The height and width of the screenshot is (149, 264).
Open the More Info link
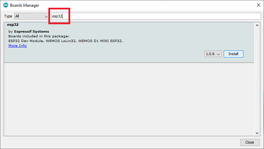[17, 46]
